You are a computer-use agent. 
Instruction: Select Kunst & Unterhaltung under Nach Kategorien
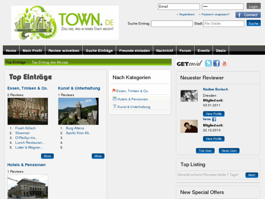point(134,107)
